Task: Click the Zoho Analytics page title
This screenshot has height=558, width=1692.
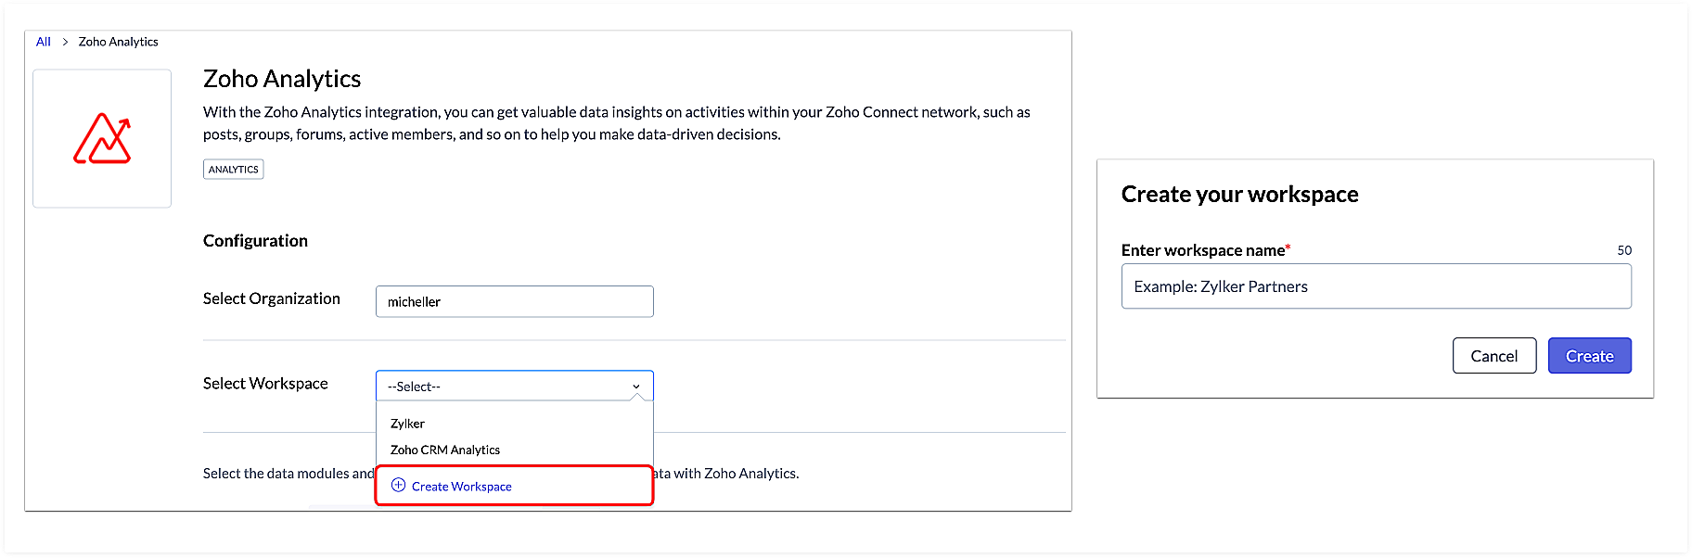Action: (282, 79)
